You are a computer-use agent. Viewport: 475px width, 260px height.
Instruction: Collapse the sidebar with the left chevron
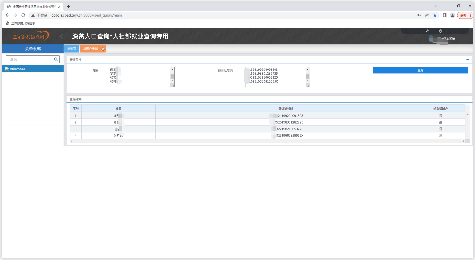(61, 36)
